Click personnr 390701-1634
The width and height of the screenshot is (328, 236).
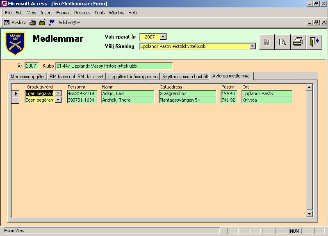click(x=82, y=100)
